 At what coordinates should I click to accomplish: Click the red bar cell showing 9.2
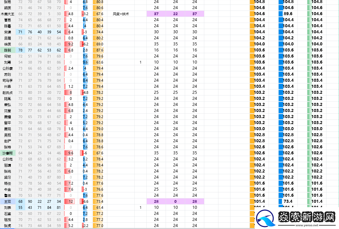71,44
